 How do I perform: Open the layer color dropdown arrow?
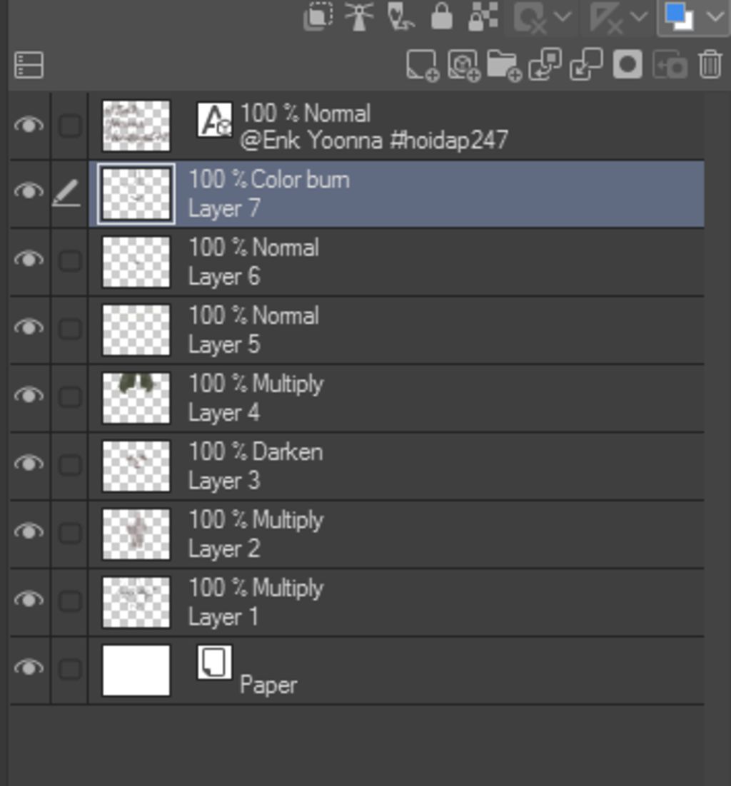(x=715, y=16)
